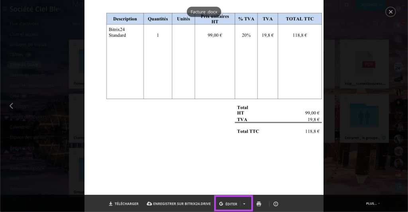Close the document viewer with the X

(x=390, y=12)
